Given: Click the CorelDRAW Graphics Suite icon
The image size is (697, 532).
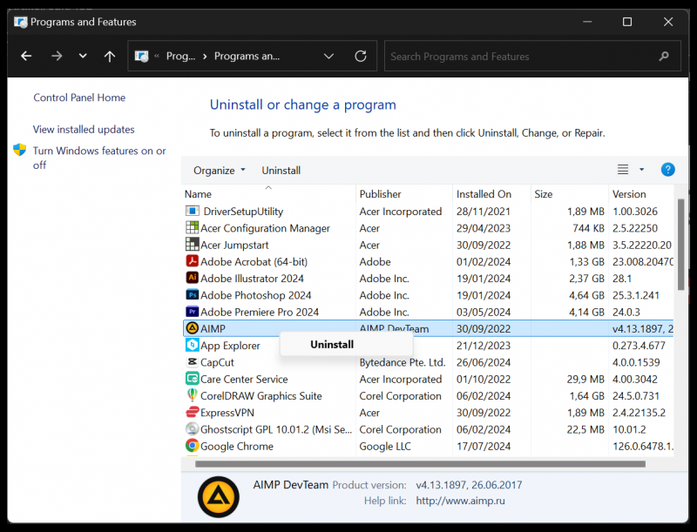Looking at the screenshot, I should [x=192, y=395].
